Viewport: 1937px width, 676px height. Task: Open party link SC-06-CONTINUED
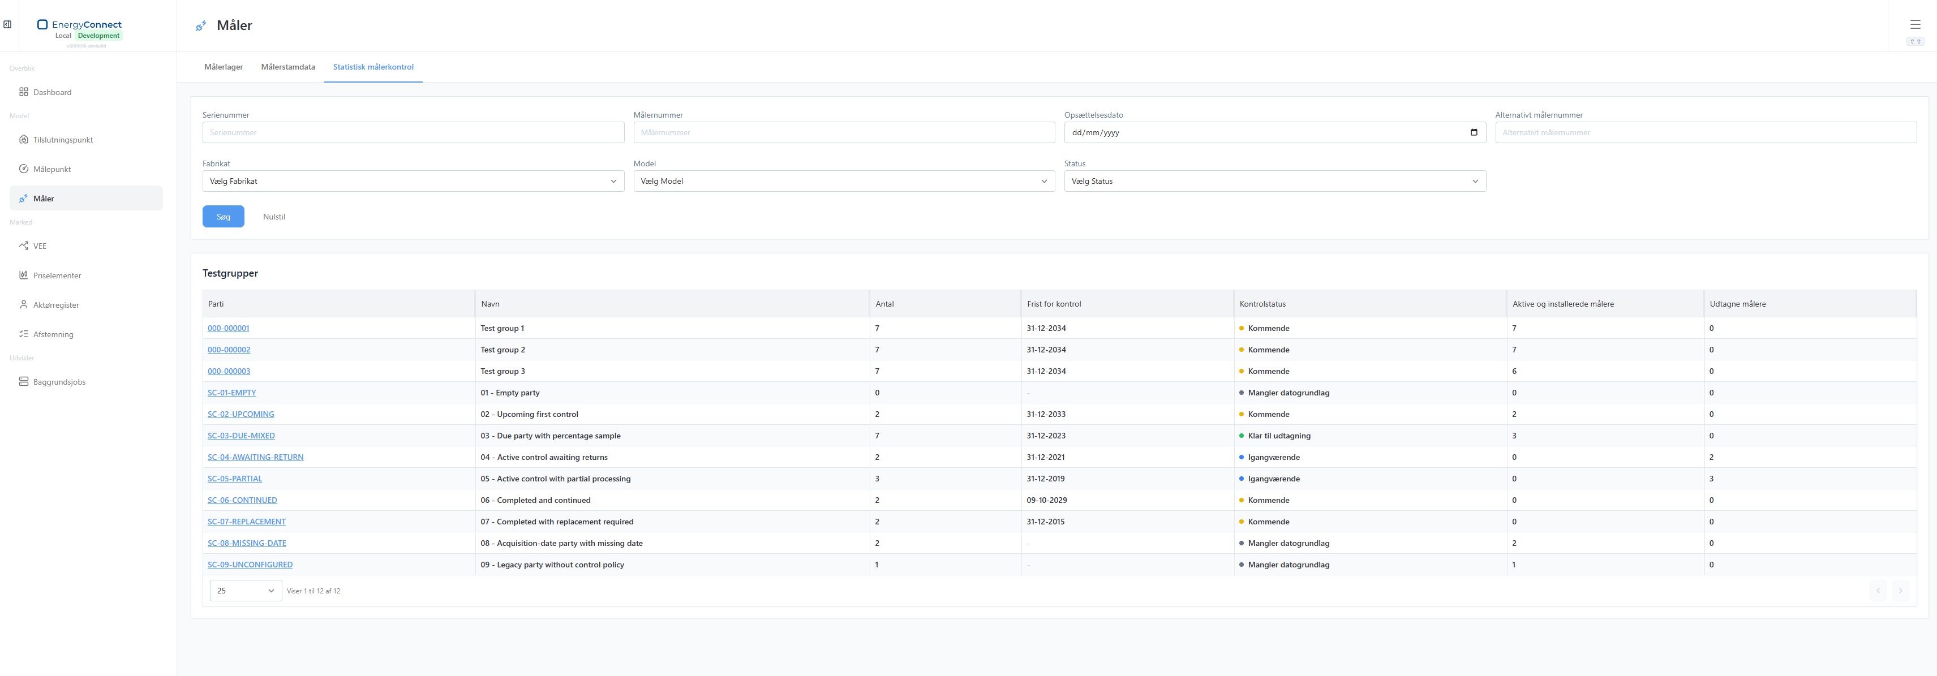(242, 500)
